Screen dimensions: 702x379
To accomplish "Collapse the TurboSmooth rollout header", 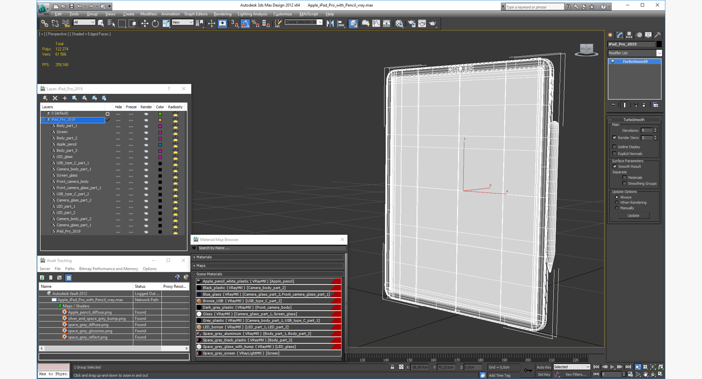I will click(x=634, y=120).
